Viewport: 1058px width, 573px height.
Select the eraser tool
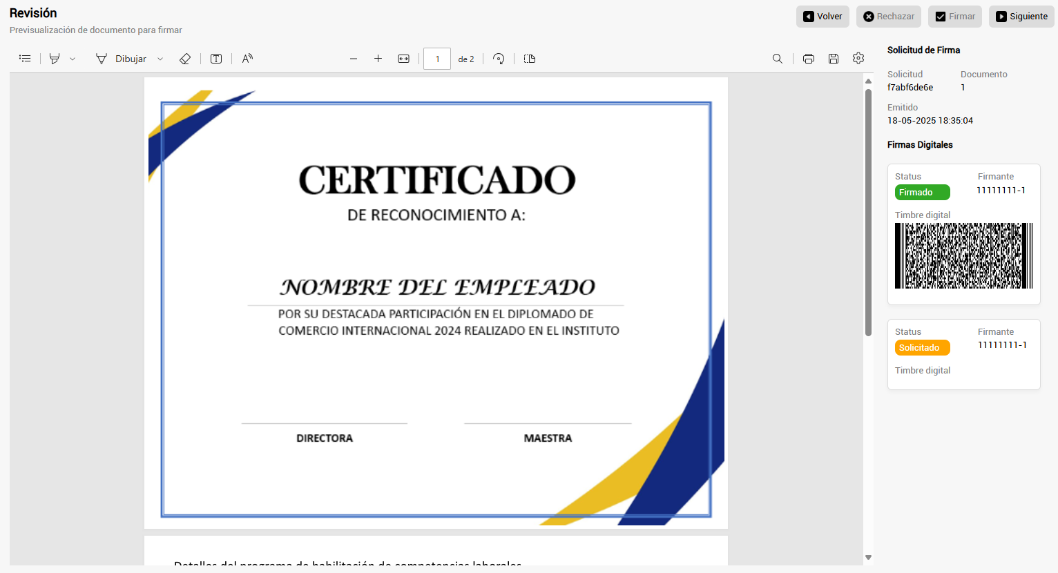click(x=185, y=59)
